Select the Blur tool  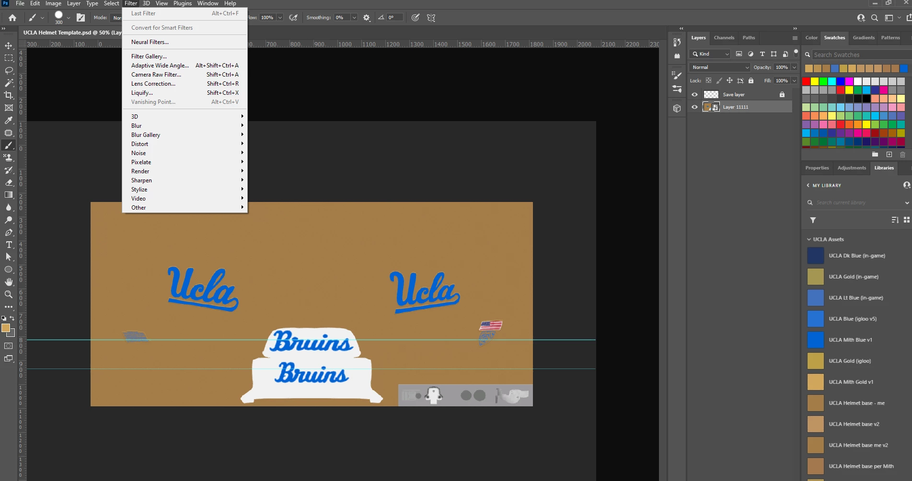pos(9,207)
